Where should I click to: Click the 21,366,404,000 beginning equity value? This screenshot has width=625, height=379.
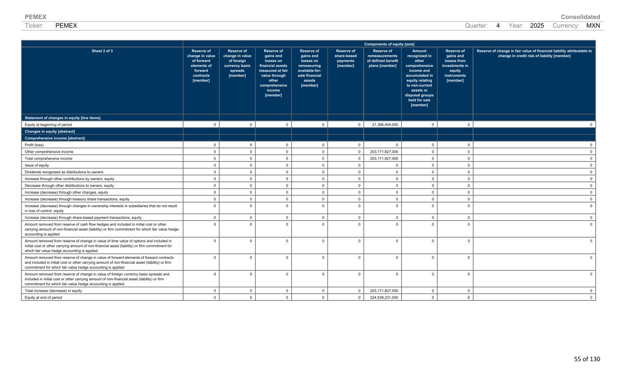(x=384, y=124)
